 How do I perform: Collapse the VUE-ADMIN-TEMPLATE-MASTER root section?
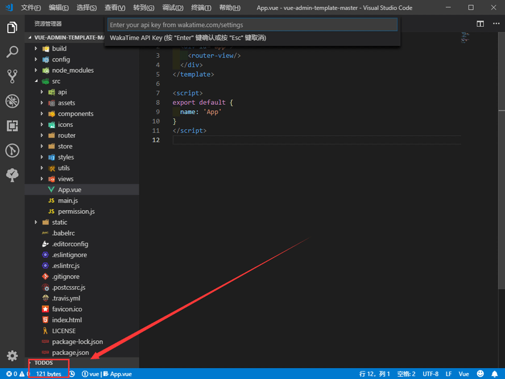[x=66, y=38]
